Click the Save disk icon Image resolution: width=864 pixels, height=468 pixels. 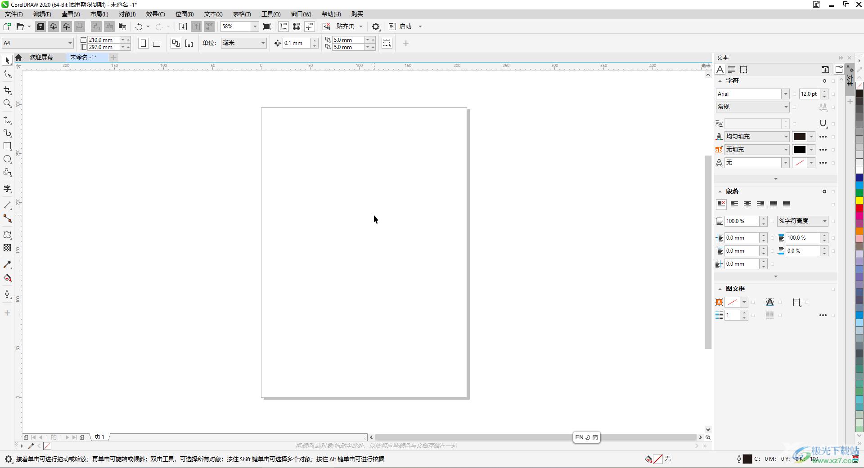click(40, 27)
